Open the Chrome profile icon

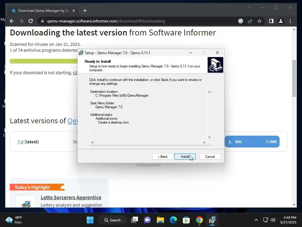tap(281, 21)
